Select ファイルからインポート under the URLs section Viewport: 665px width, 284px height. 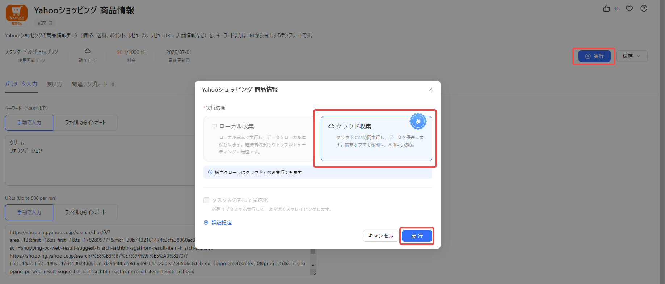click(85, 212)
